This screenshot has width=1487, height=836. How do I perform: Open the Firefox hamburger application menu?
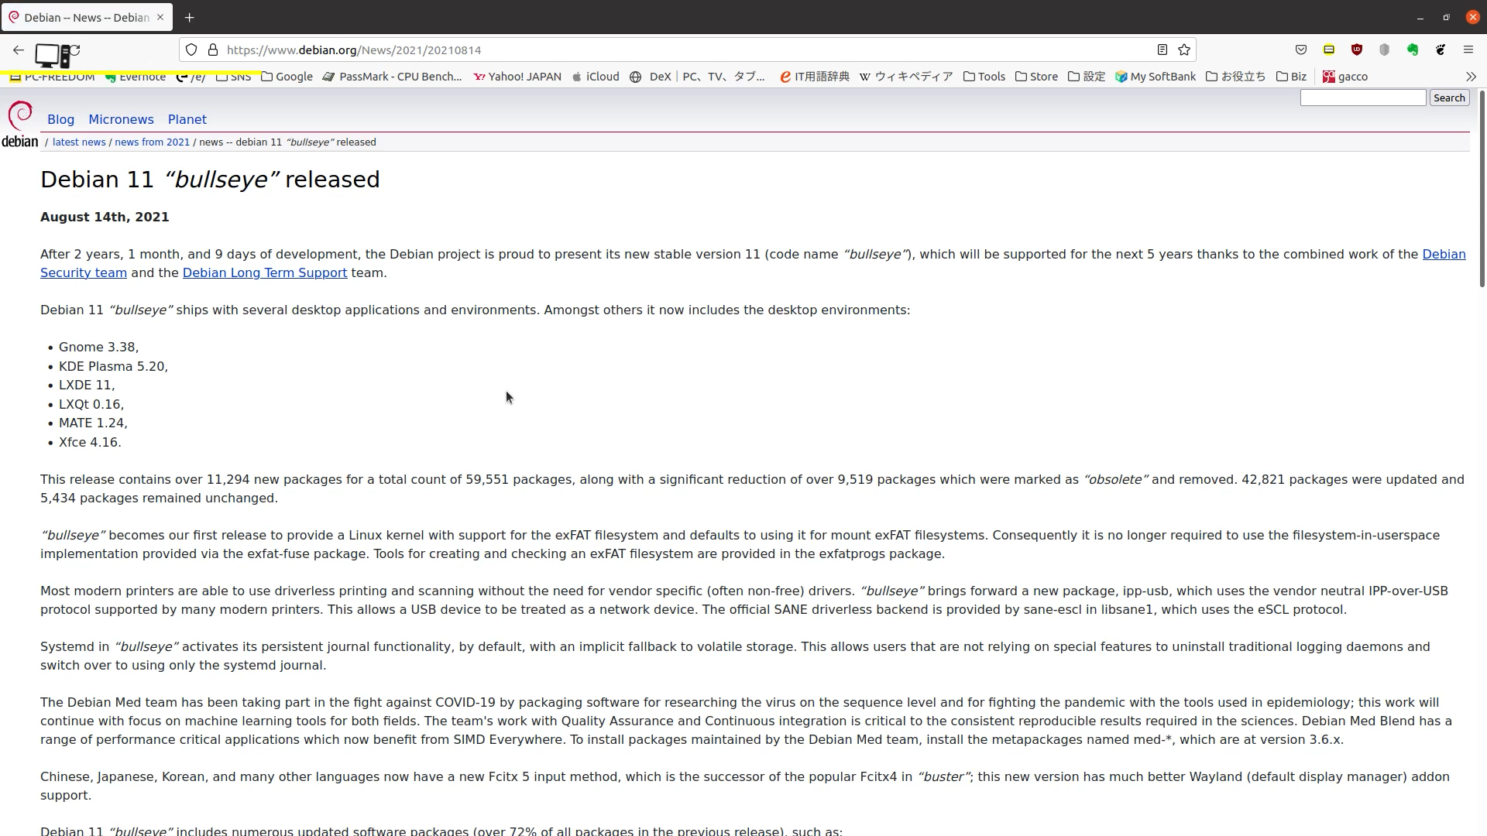(1468, 50)
